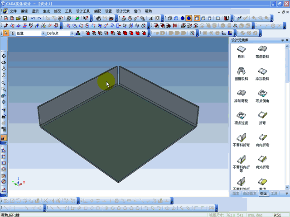
Task: Select the 添加弯板 element icon
Action: (x=241, y=96)
